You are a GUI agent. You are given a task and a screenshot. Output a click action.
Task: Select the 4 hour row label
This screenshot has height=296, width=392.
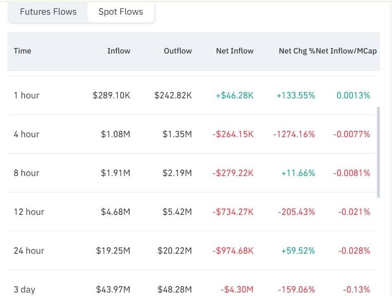(26, 134)
